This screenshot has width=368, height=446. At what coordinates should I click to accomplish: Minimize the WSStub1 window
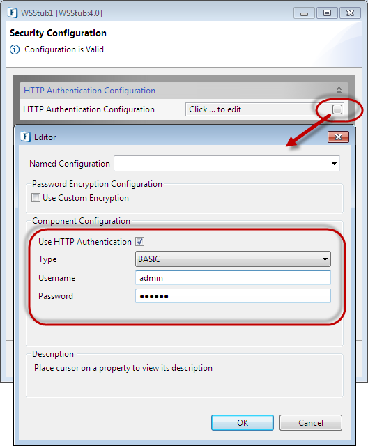click(304, 13)
